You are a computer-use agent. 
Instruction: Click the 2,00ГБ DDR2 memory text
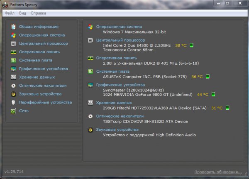151,64
